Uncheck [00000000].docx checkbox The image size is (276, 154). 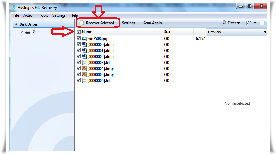pyautogui.click(x=78, y=44)
